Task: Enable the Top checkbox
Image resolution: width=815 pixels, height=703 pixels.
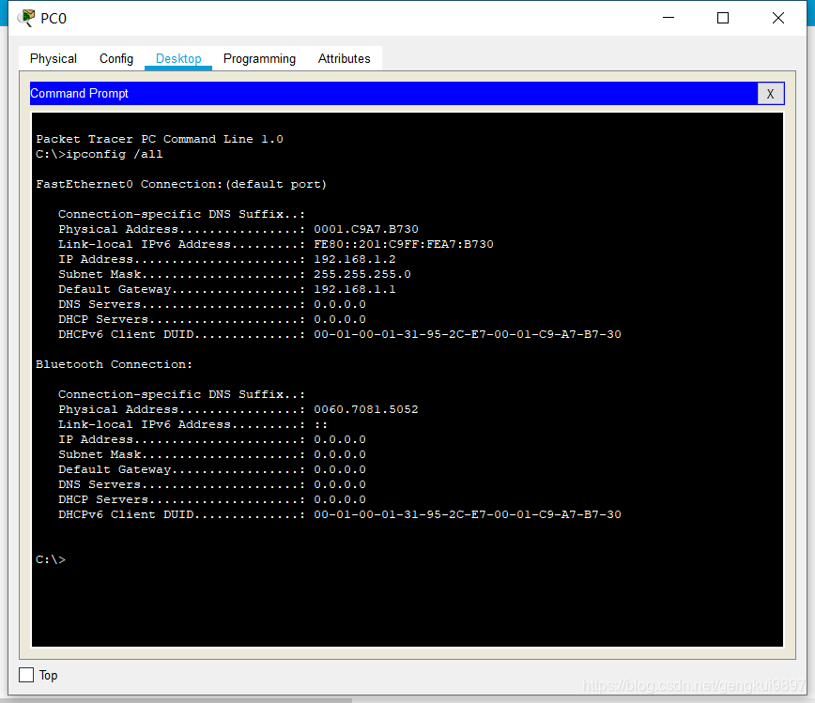Action: coord(26,675)
